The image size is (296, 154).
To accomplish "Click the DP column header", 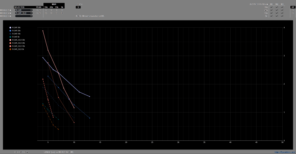I will pyautogui.click(x=293, y=7).
